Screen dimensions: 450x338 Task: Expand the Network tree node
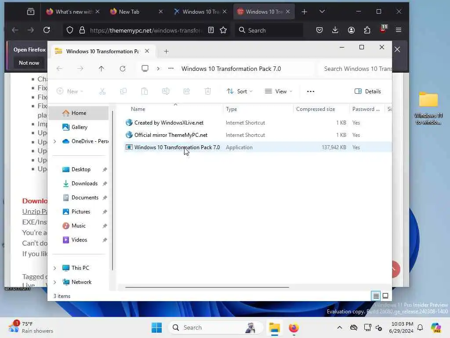click(55, 282)
